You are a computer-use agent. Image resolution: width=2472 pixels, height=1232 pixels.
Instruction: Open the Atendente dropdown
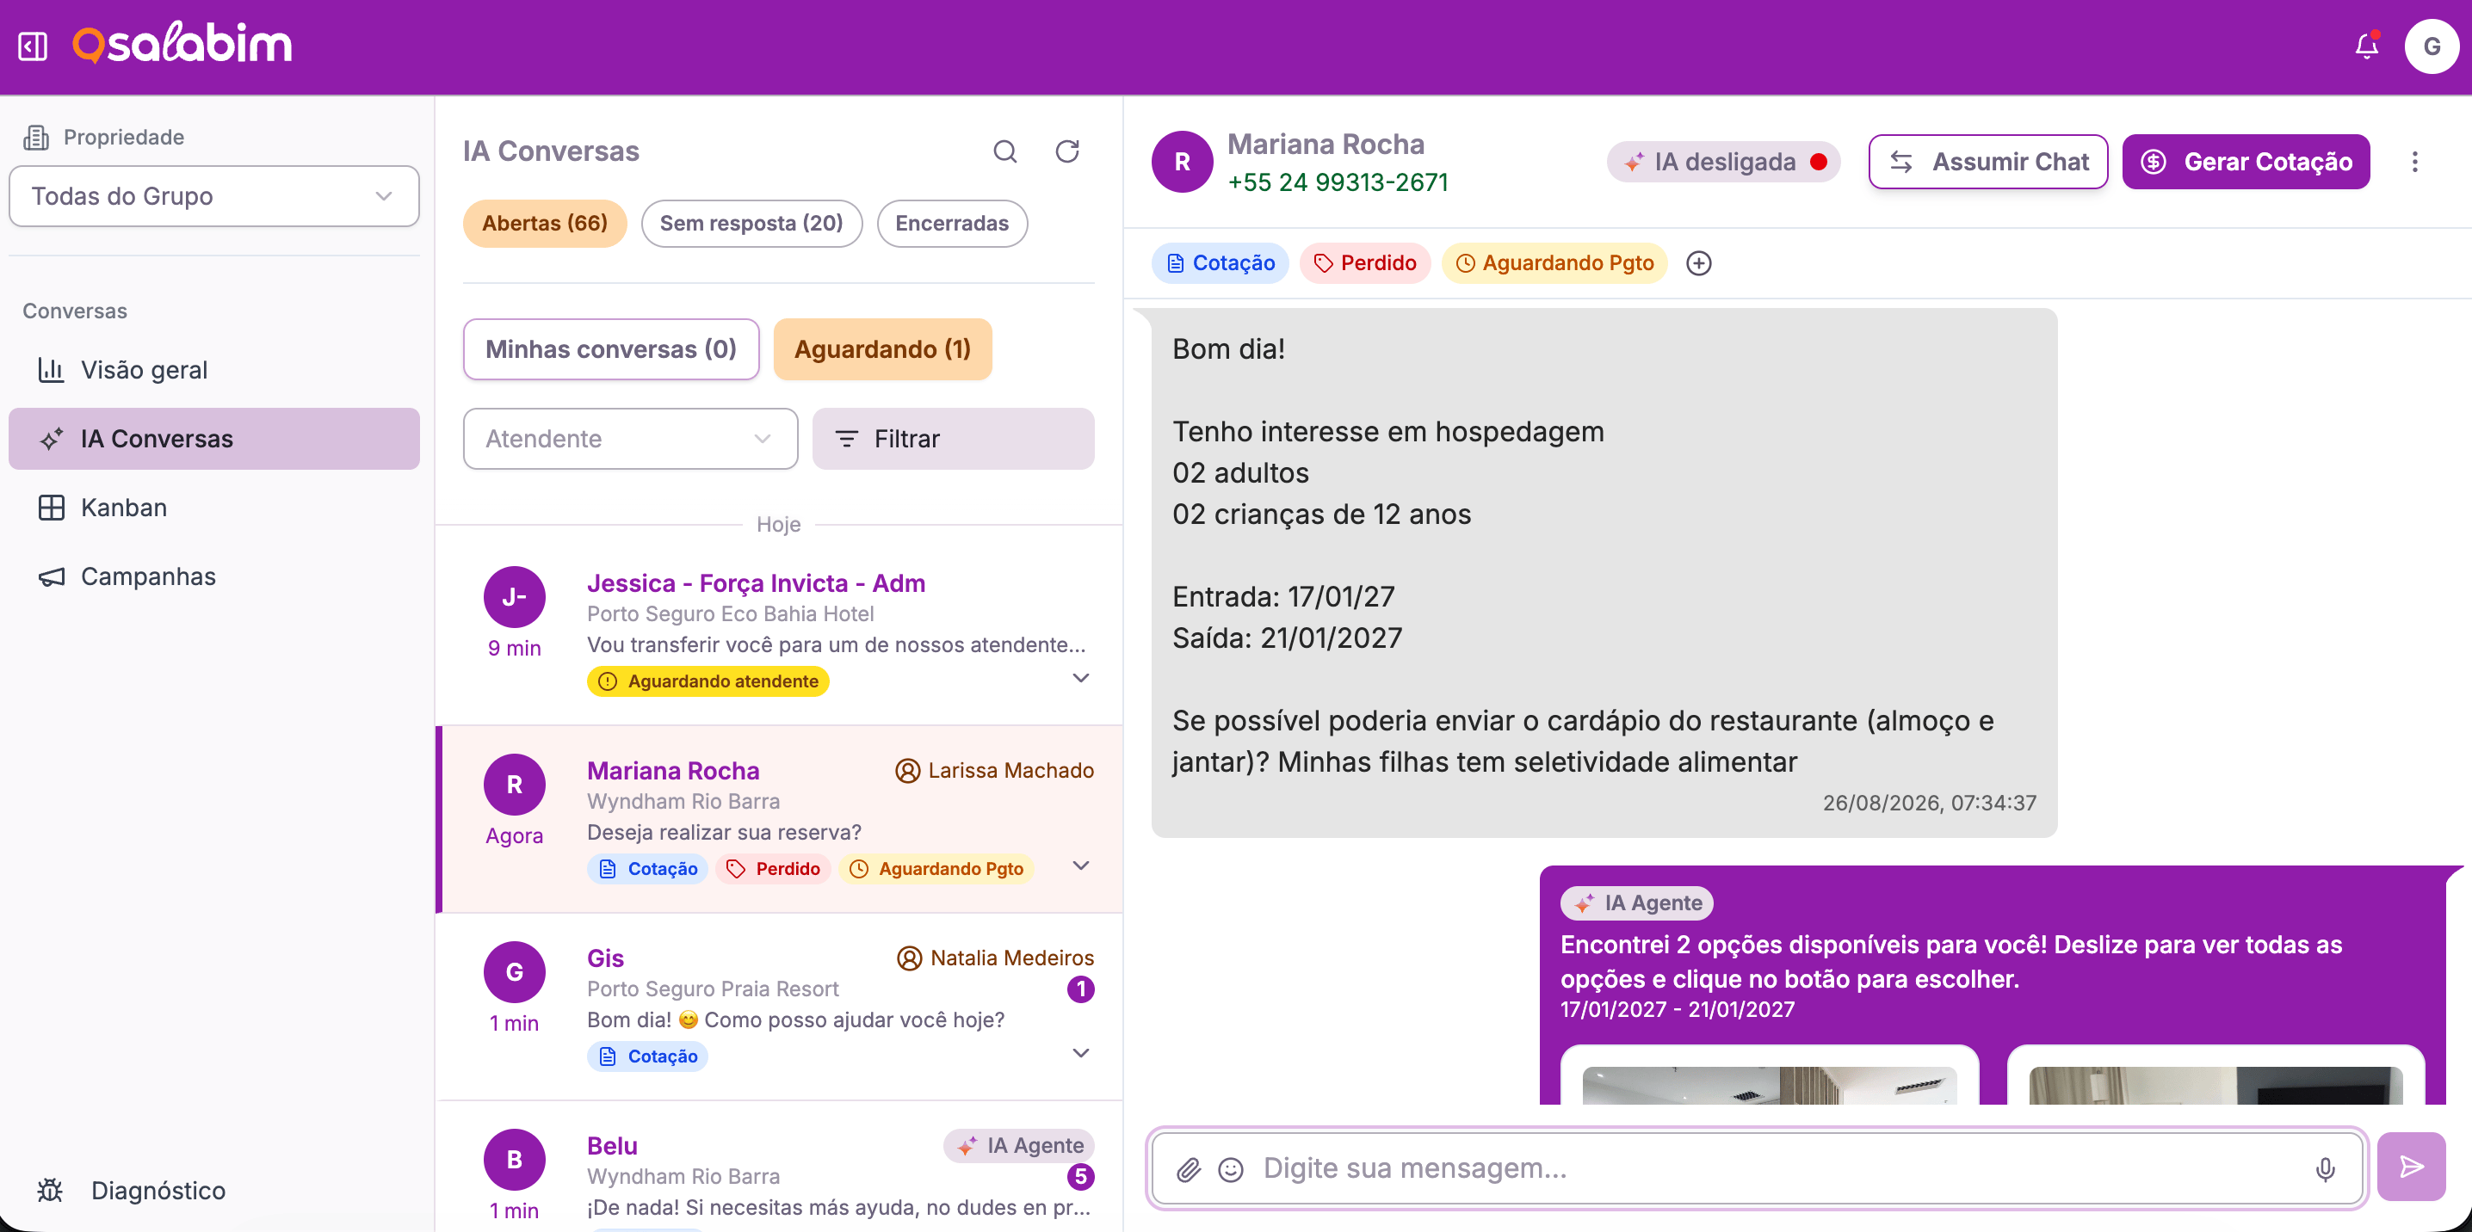click(x=630, y=439)
